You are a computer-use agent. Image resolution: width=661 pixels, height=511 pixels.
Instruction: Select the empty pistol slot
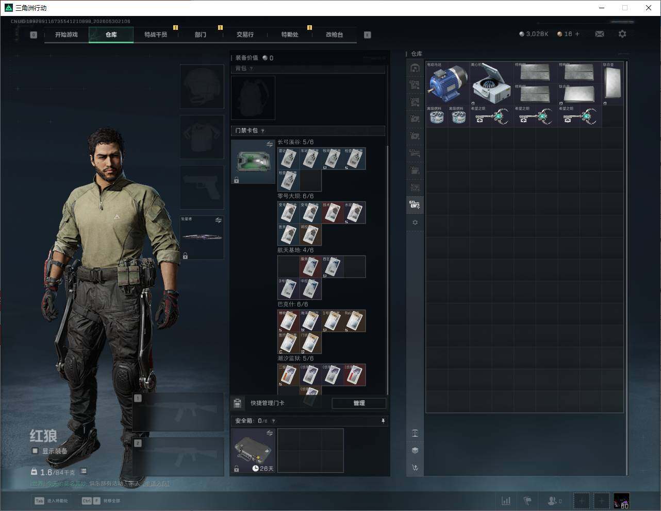point(202,187)
